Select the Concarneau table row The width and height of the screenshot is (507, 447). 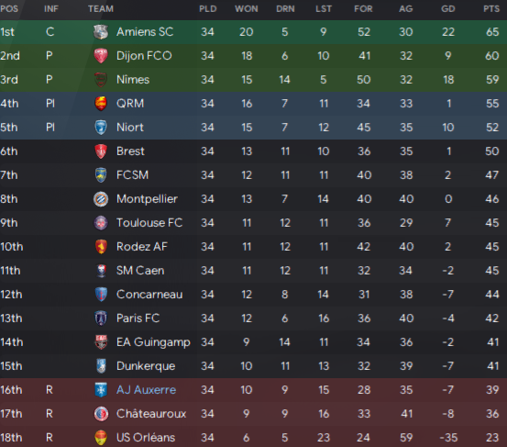253,295
